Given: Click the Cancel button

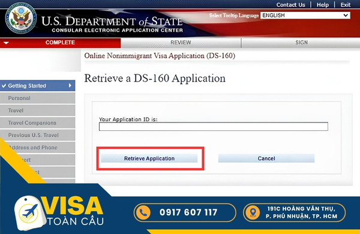Looking at the screenshot, I should (x=266, y=158).
